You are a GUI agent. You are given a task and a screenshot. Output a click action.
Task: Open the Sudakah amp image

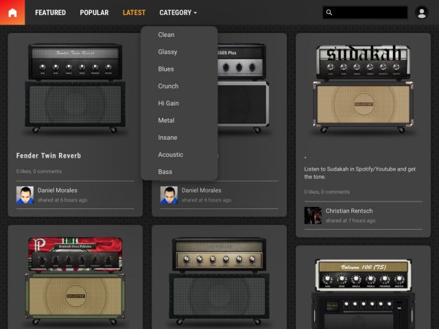pyautogui.click(x=363, y=88)
